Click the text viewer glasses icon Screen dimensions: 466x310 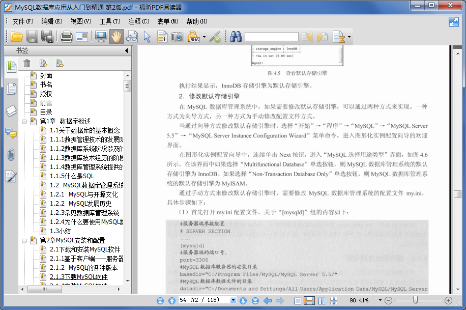pyautogui.click(x=132, y=37)
